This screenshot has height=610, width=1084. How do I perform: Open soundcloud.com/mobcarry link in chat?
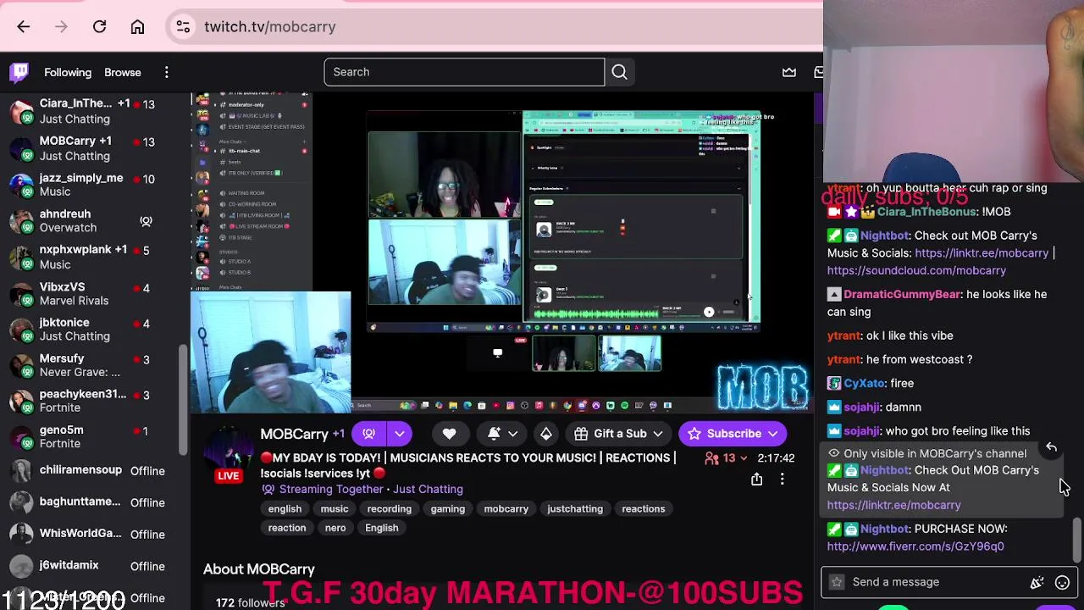[916, 270]
